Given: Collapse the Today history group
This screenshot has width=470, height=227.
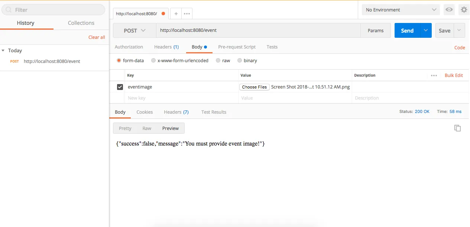Looking at the screenshot, I should pyautogui.click(x=3, y=50).
